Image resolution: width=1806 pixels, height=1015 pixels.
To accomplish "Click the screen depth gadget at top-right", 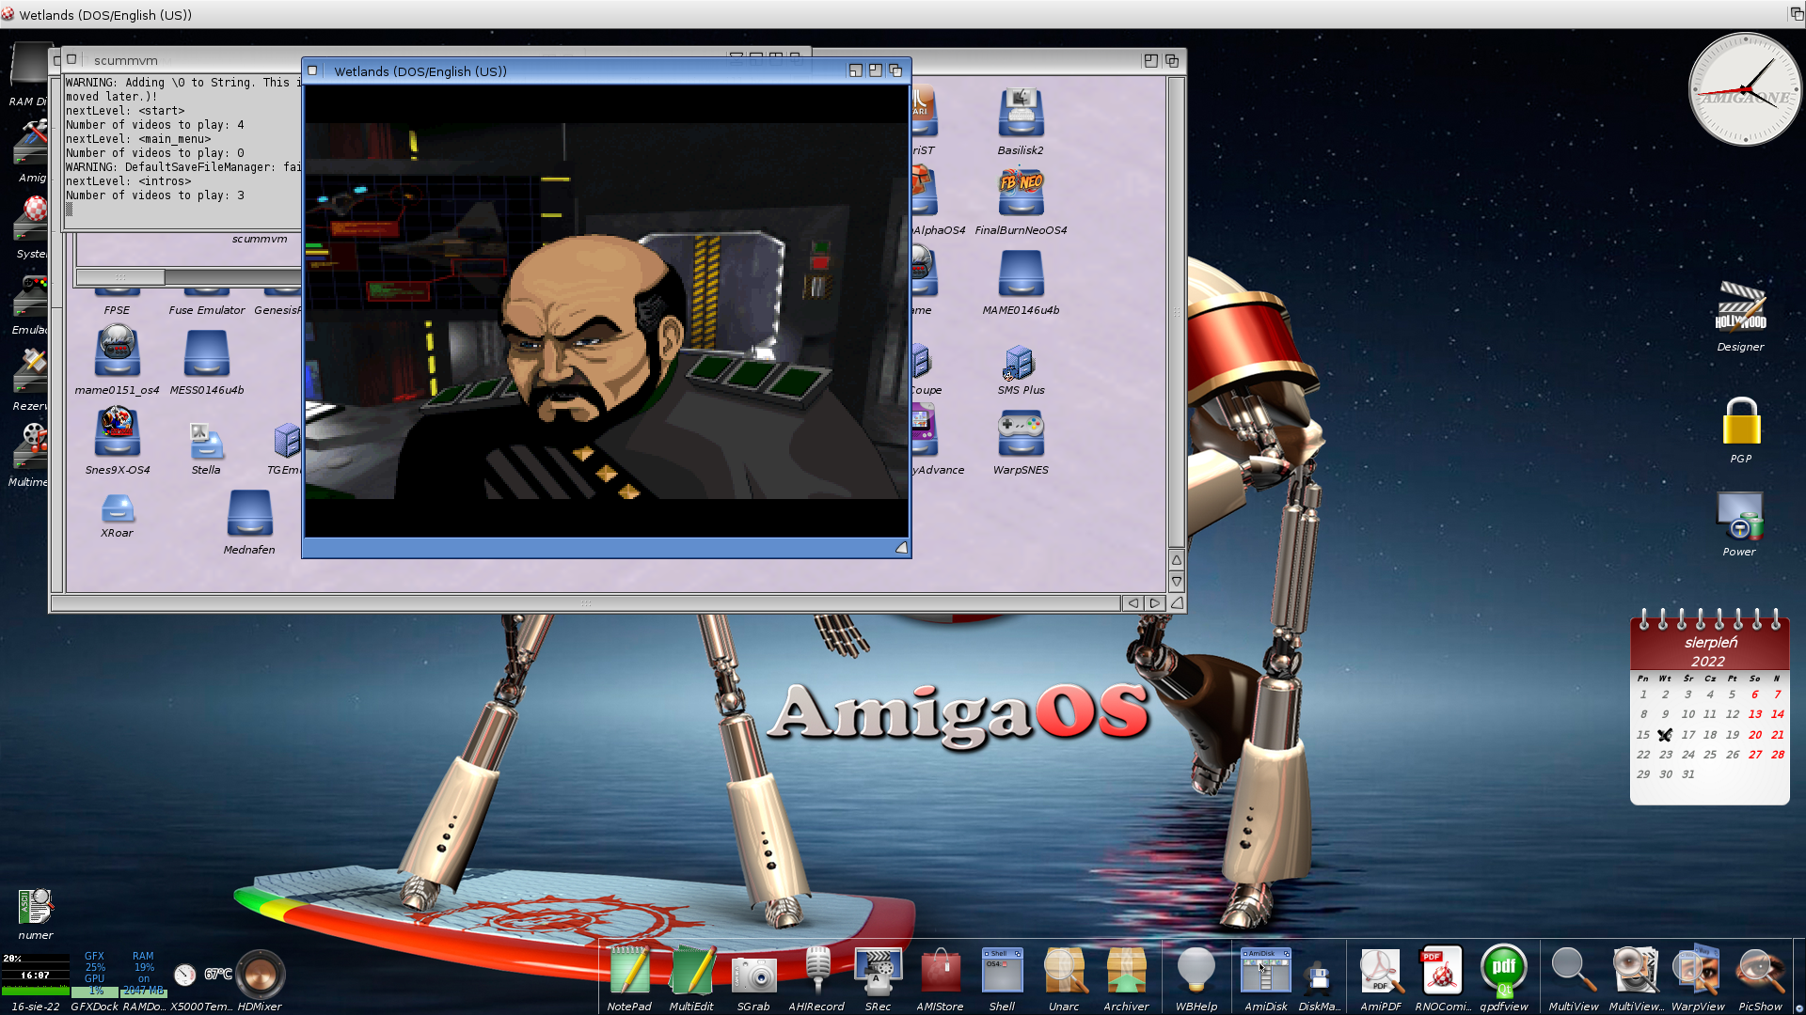I will pos(1797,14).
